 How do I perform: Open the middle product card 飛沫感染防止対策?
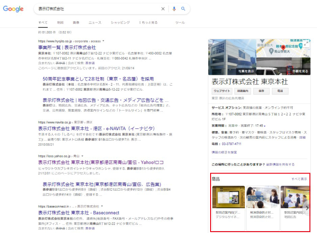pos(262,208)
